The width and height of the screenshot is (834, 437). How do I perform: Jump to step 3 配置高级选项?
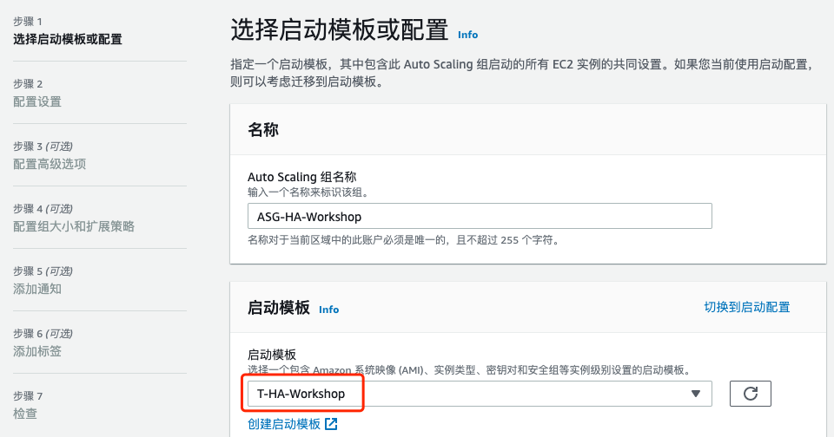[x=50, y=164]
